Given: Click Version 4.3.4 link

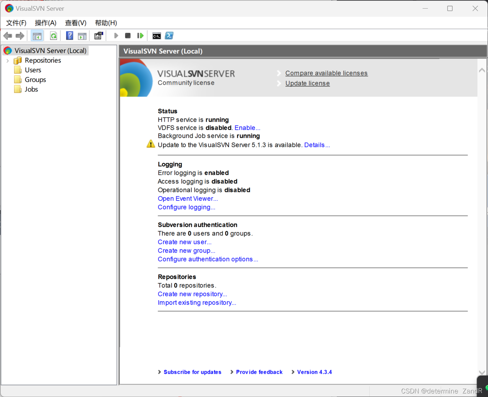Looking at the screenshot, I should click(315, 372).
